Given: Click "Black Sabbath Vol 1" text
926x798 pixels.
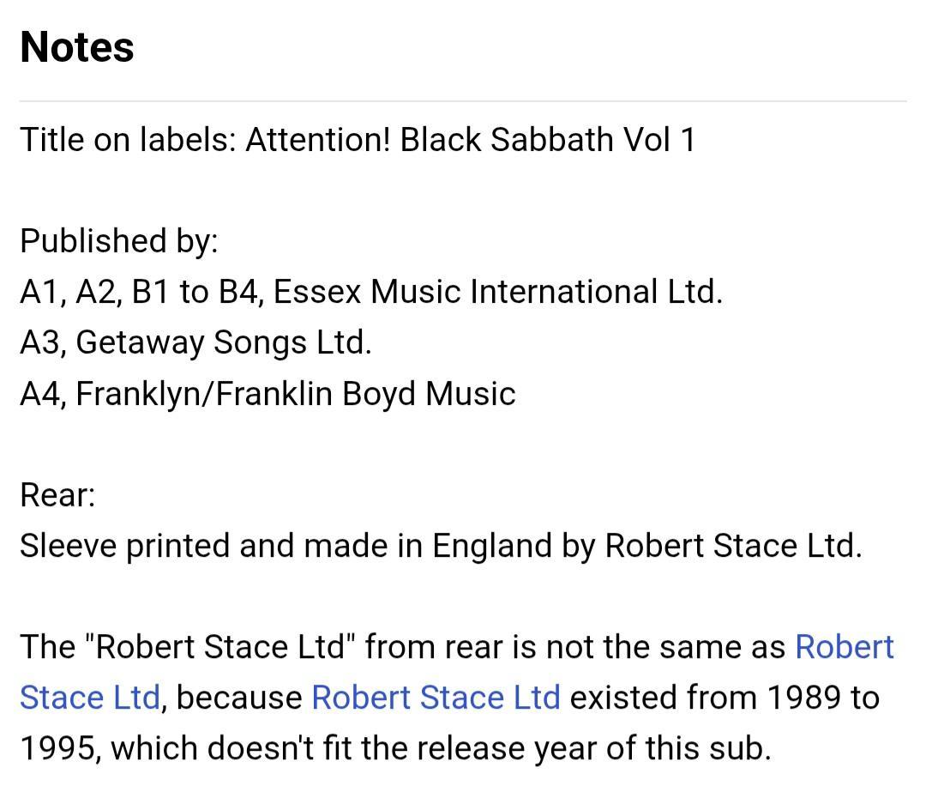Looking at the screenshot, I should tap(547, 140).
